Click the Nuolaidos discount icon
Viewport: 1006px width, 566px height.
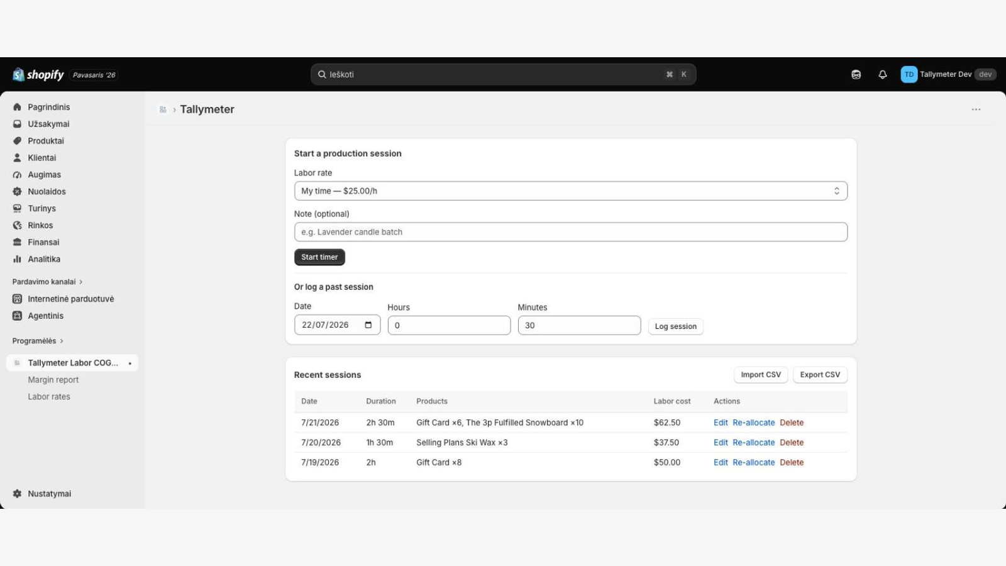17,192
